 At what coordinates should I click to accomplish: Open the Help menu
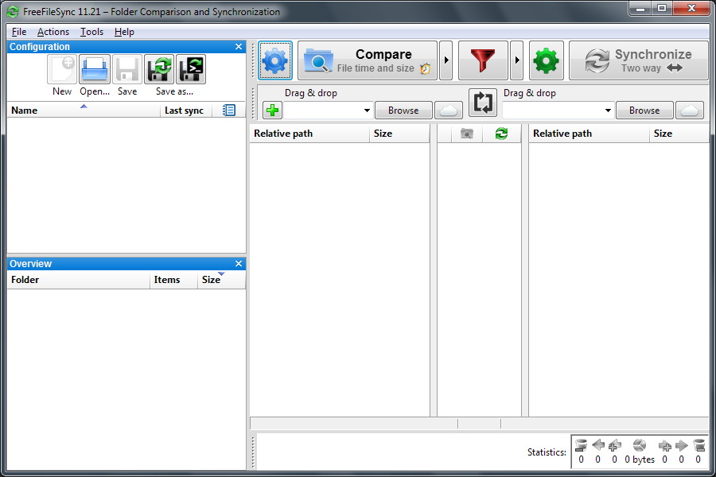click(124, 32)
